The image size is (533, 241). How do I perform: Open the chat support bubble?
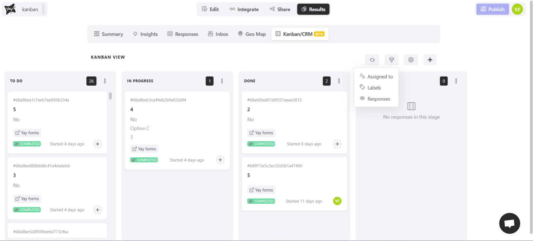pos(509,223)
